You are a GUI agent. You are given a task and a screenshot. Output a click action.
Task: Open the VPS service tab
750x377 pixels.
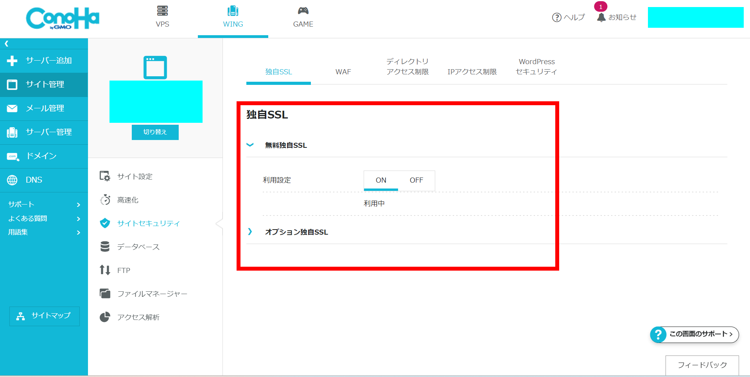click(162, 17)
